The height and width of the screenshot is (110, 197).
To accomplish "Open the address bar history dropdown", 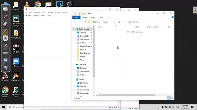I will [x=115, y=22].
